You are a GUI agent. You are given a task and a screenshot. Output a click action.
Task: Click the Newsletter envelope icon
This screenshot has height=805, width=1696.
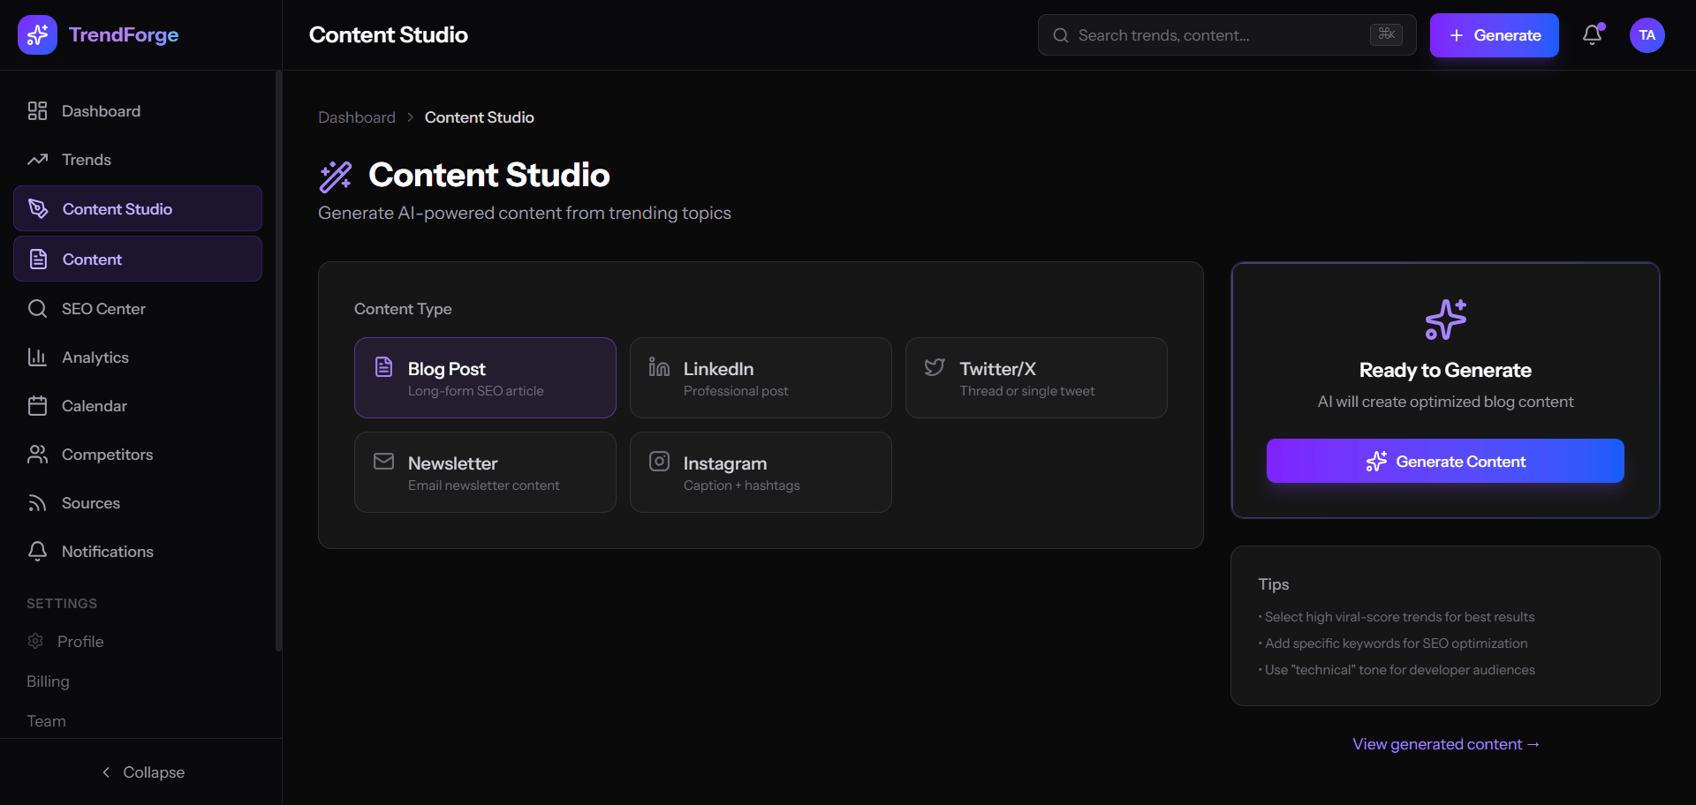pos(383,462)
